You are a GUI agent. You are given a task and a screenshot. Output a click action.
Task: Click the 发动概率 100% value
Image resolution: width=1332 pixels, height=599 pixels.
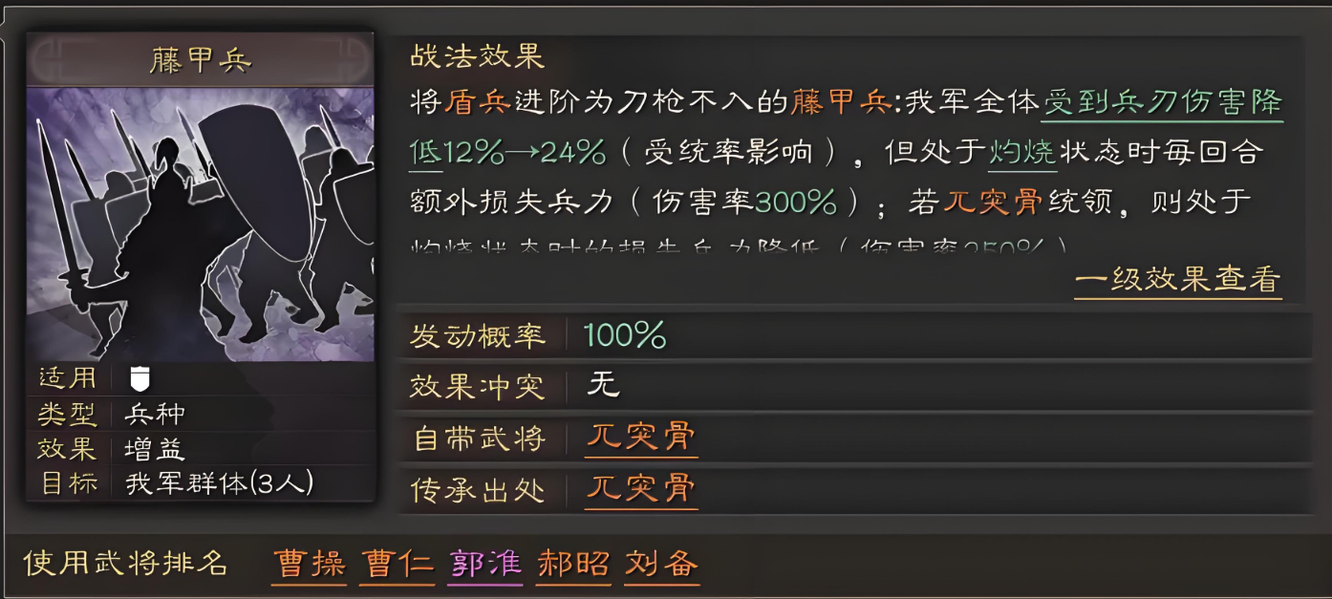628,333
